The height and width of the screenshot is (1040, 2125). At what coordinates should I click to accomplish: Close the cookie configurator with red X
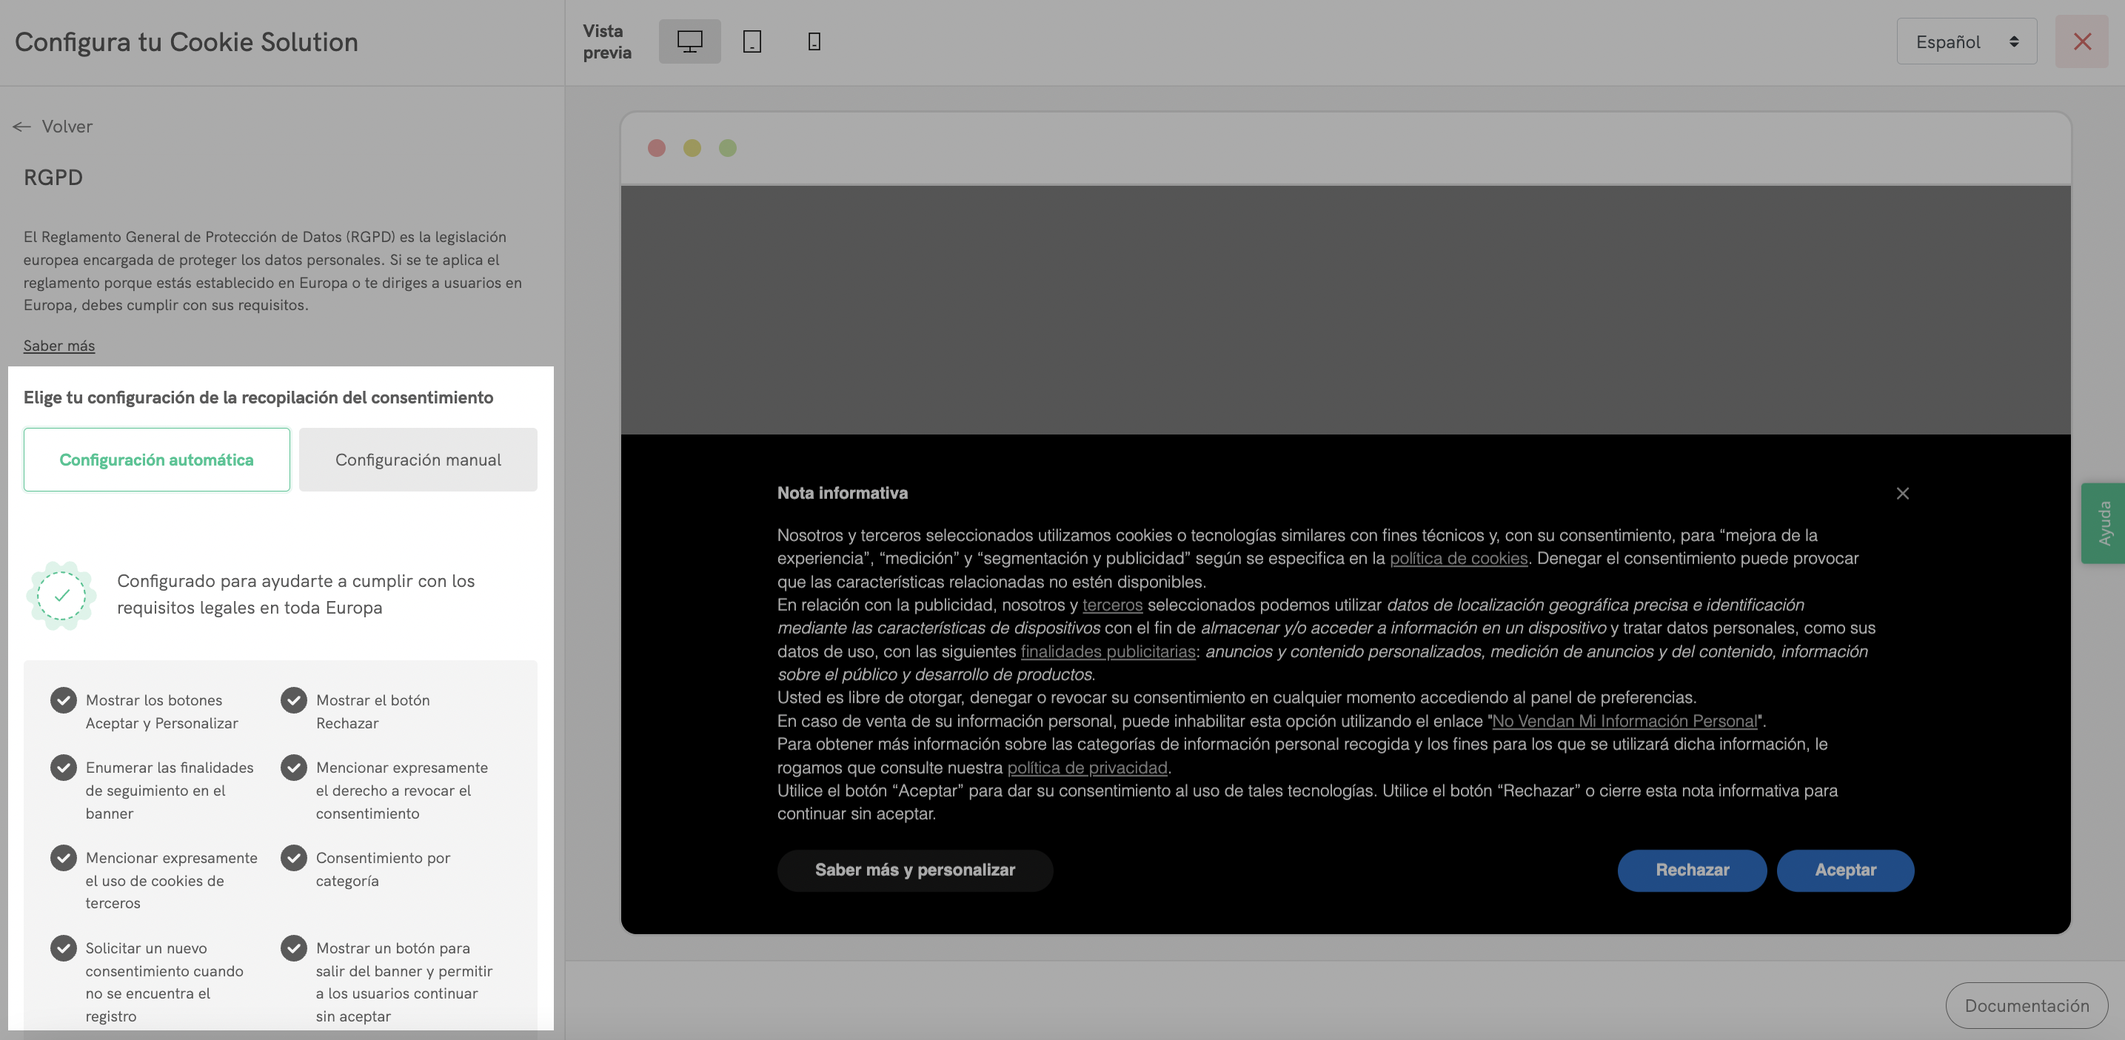pos(2081,41)
